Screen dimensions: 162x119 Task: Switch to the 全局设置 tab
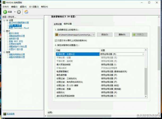(58, 24)
